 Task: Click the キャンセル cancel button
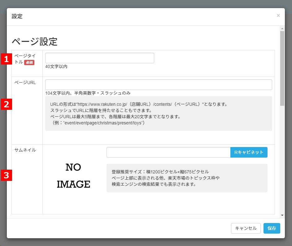pyautogui.click(x=246, y=228)
